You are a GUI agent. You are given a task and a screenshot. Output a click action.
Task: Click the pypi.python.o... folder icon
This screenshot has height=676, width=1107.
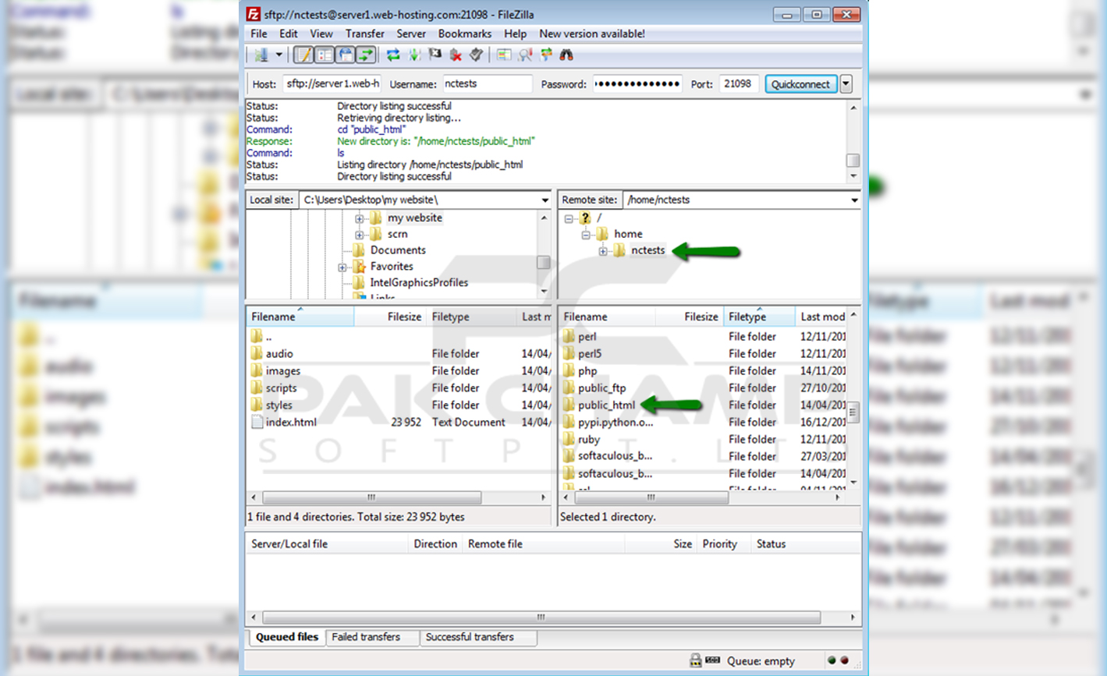[x=569, y=423]
